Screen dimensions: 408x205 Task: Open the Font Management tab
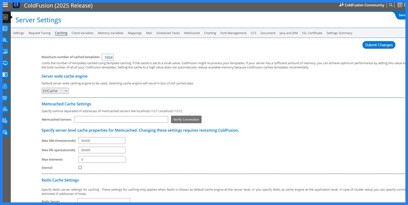pyautogui.click(x=233, y=33)
